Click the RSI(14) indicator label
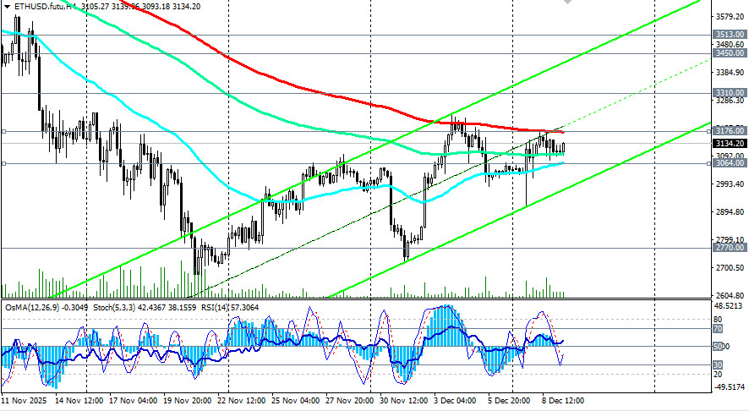This screenshot has width=749, height=411. [x=215, y=307]
